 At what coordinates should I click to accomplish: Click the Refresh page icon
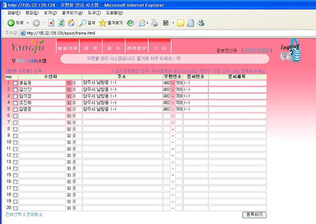coord(61,23)
